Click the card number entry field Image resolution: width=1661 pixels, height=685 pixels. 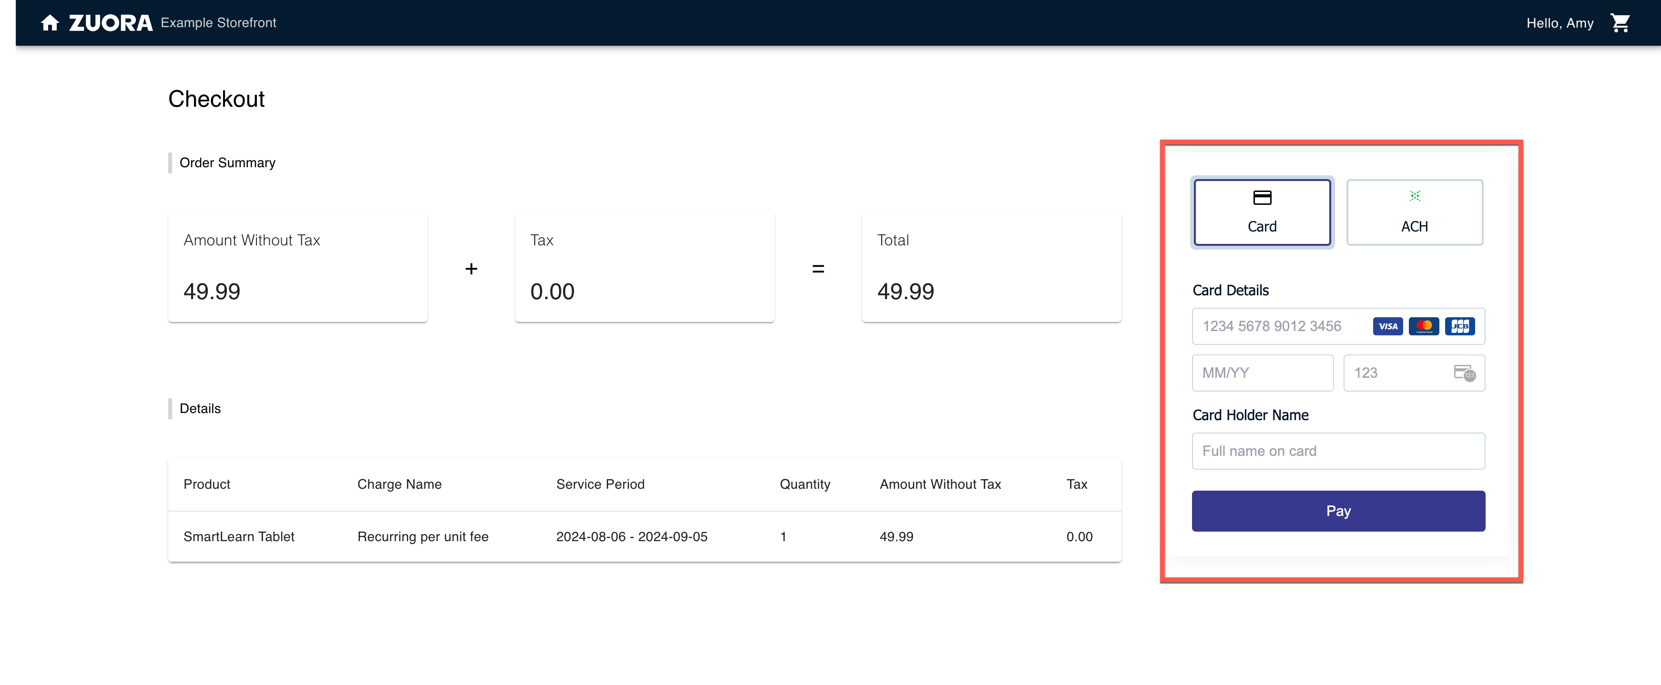click(1283, 326)
